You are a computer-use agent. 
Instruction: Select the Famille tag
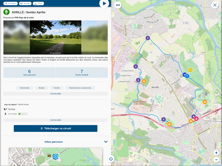pos(57,88)
